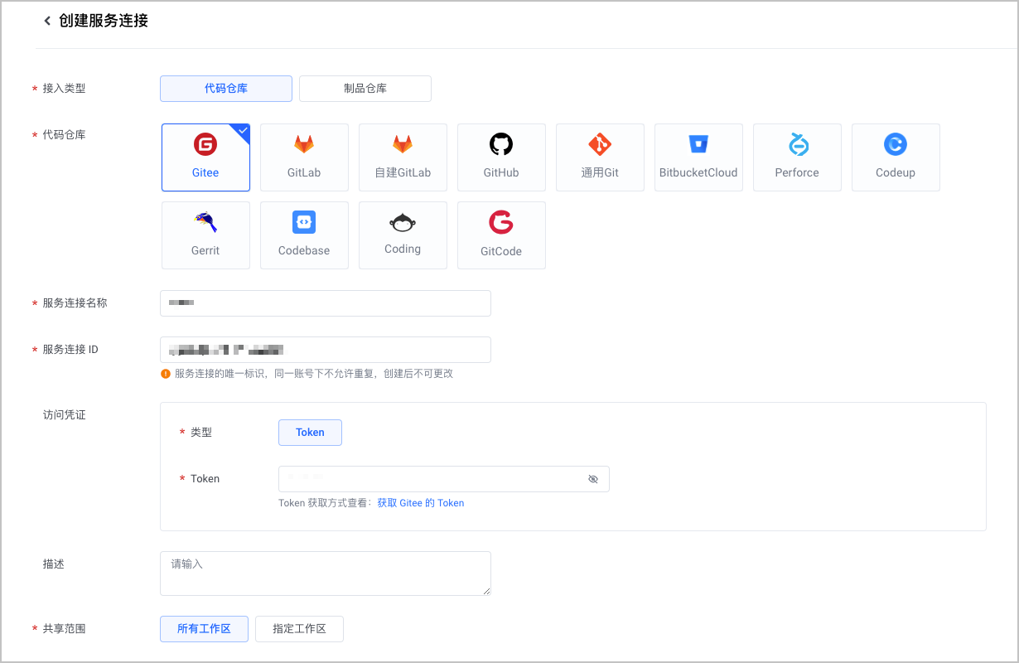Choose GitLab as code repository
1019x663 pixels.
(x=304, y=157)
